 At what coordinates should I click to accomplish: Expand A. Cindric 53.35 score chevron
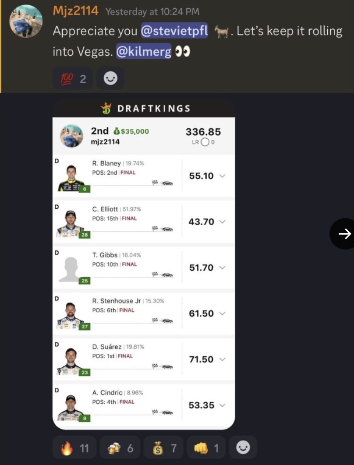(x=222, y=405)
